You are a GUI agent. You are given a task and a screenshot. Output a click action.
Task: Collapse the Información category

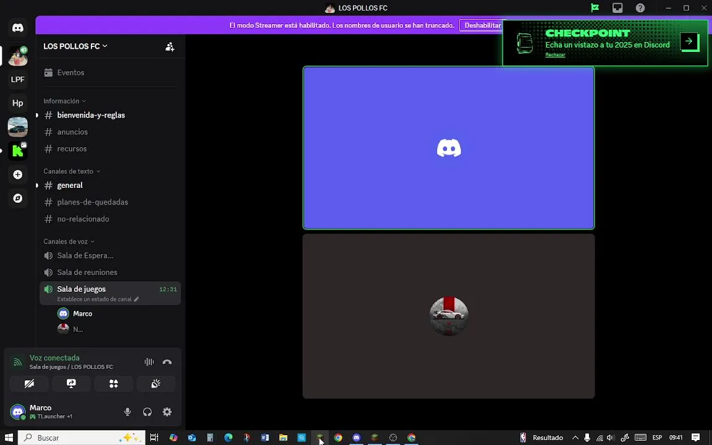[x=64, y=101]
